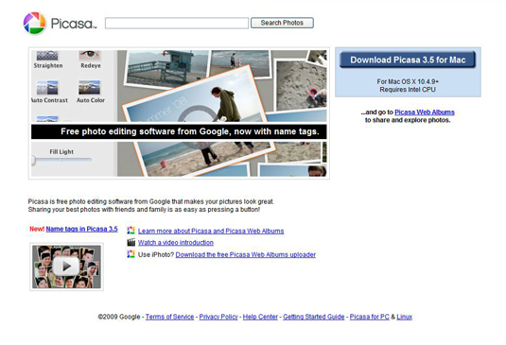
Task: Click 'to share and explore photos.' text
Action: point(408,120)
